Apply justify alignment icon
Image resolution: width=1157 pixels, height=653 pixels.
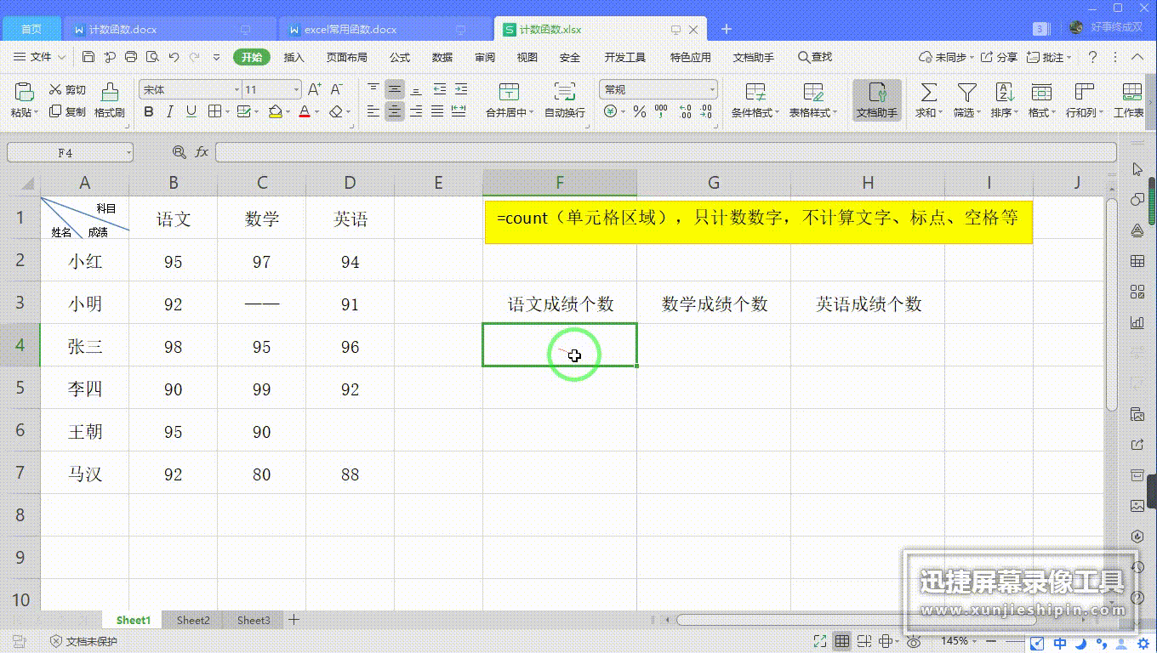pos(437,111)
